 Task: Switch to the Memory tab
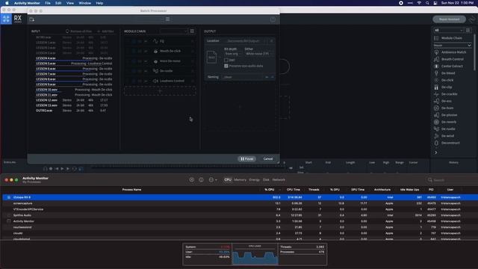pyautogui.click(x=240, y=180)
